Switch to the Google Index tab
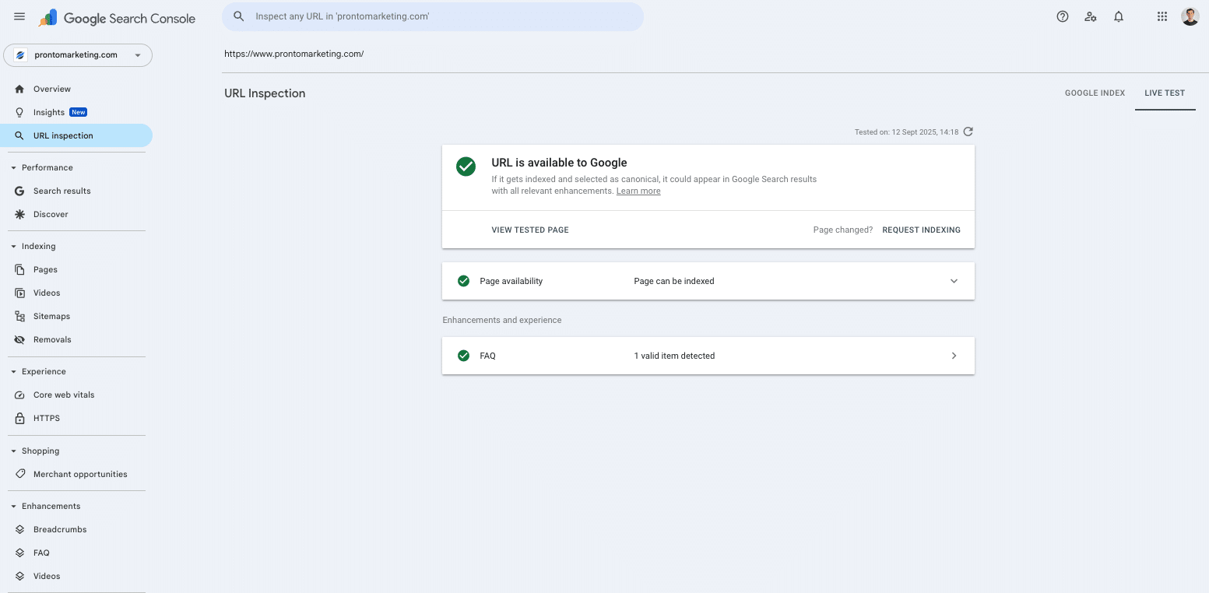 [1095, 93]
